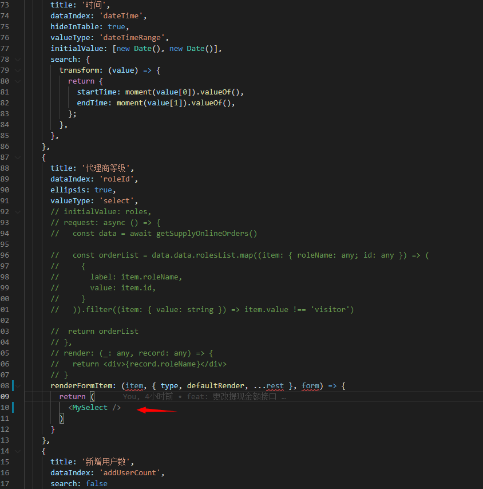Collapse the 代理商等级 object fold on line 87
The image size is (483, 489).
coord(17,157)
